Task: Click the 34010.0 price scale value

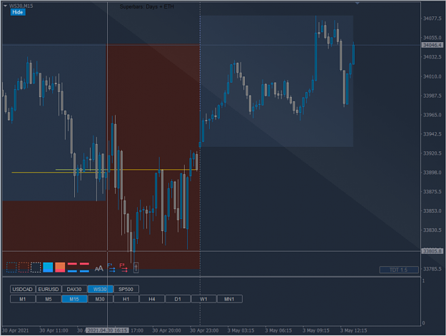Action: click(432, 76)
